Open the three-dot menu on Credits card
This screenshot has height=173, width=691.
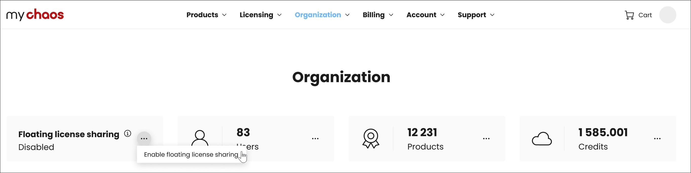coord(657,139)
